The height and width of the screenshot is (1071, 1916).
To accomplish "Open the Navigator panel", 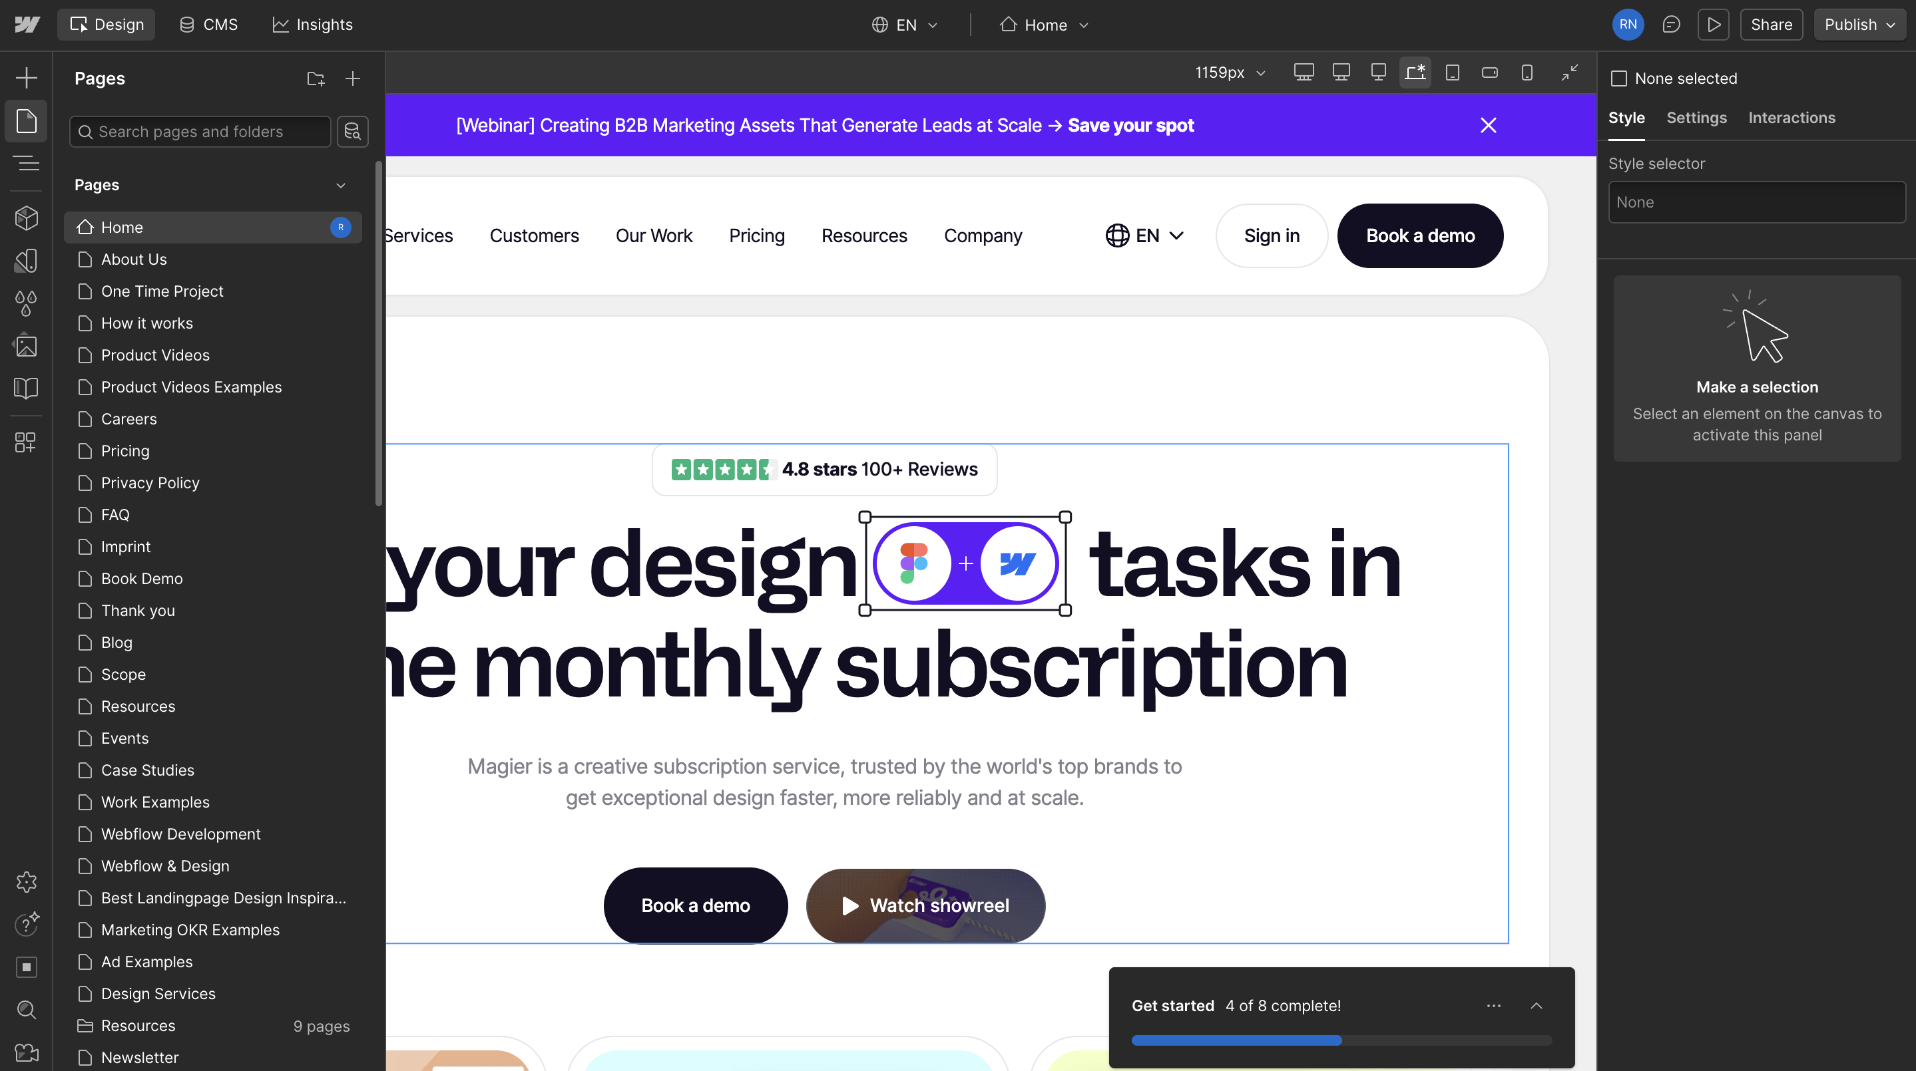I will tap(27, 163).
